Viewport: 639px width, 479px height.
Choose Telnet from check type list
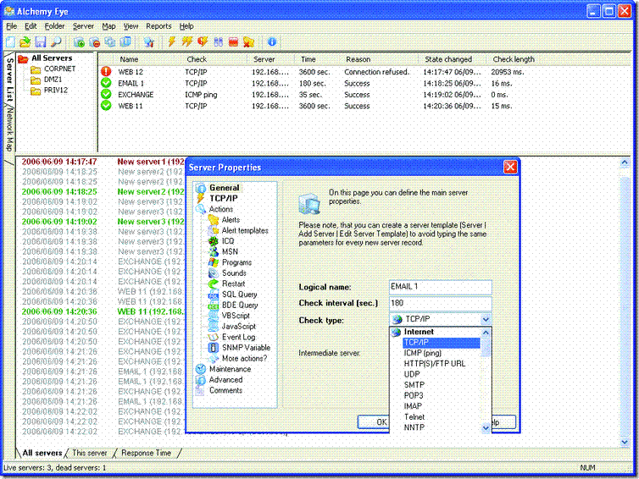[414, 416]
